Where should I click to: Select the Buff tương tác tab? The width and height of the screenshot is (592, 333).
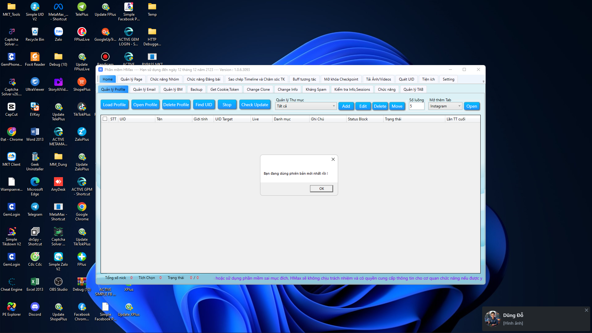pos(304,79)
